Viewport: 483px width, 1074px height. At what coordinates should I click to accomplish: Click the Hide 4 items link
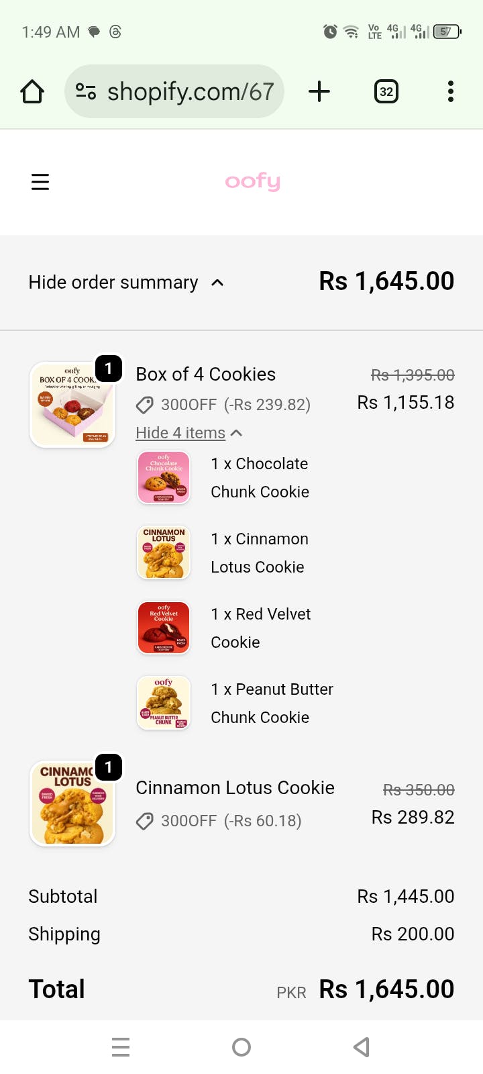[180, 433]
